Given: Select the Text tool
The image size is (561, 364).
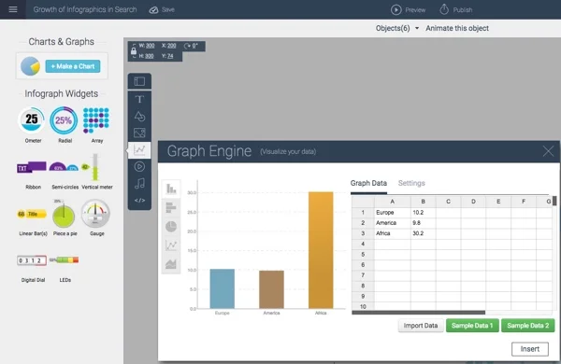Looking at the screenshot, I should click(139, 99).
